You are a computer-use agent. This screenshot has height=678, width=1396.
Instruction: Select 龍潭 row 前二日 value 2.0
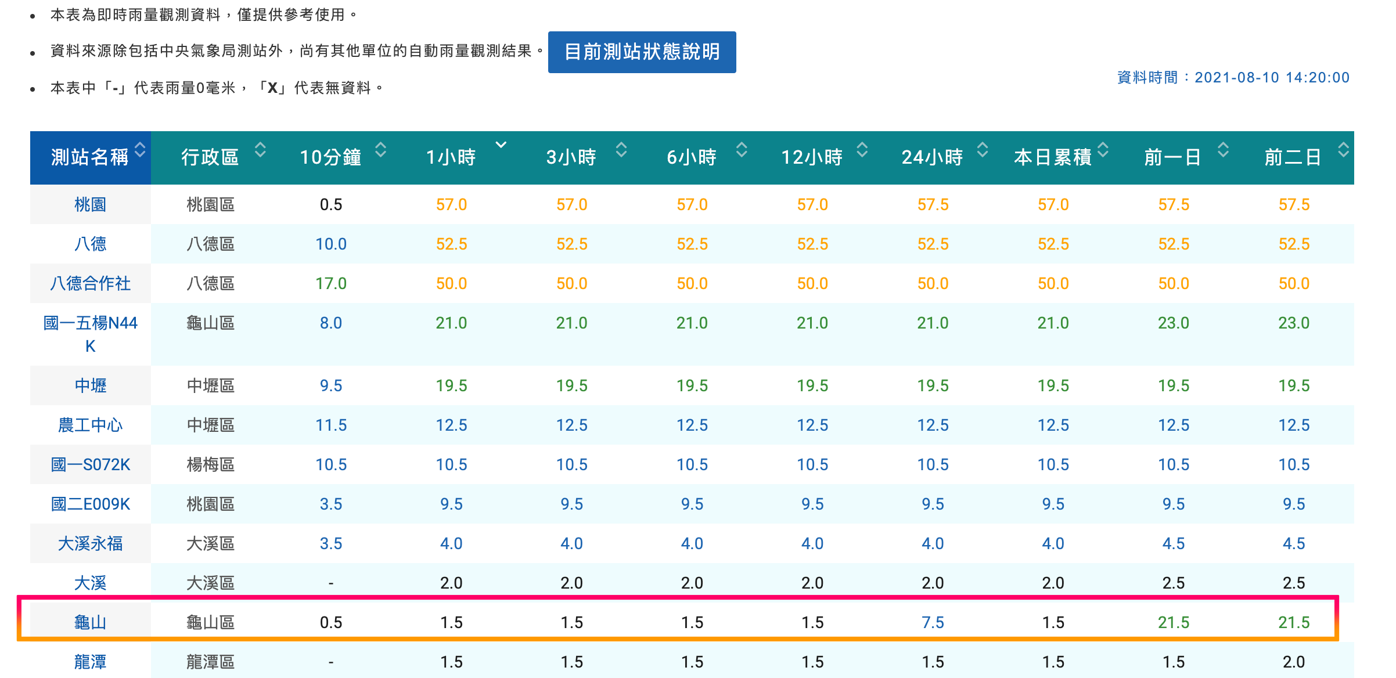tap(1294, 662)
